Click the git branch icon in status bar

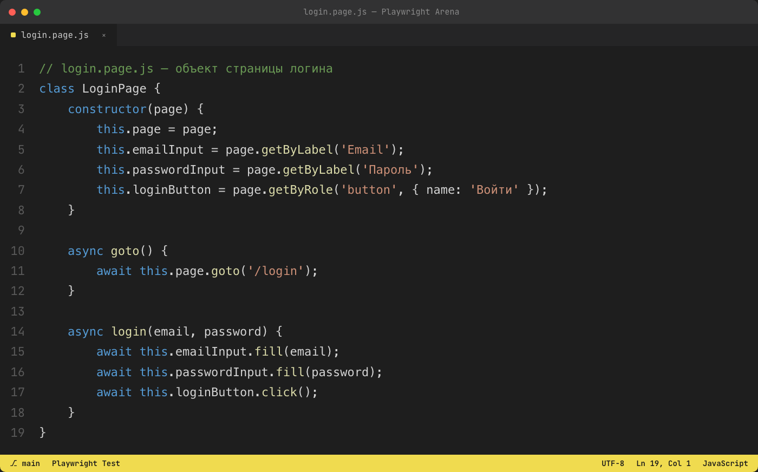(x=14, y=463)
